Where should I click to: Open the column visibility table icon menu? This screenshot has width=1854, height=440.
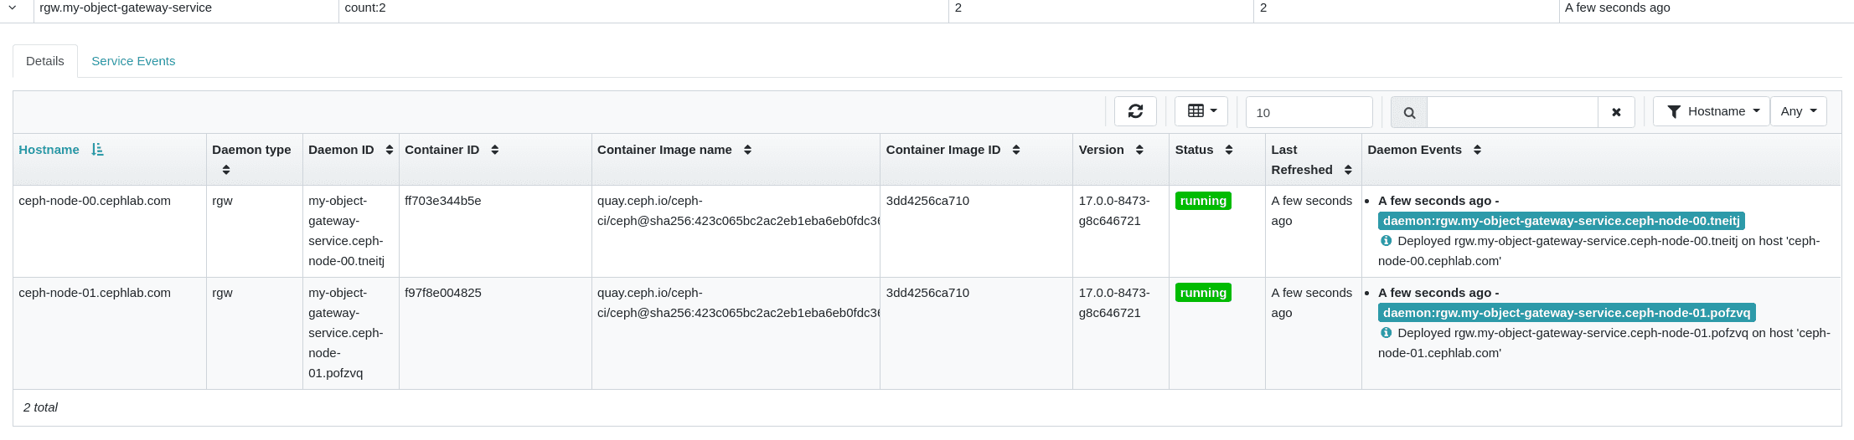pyautogui.click(x=1201, y=111)
